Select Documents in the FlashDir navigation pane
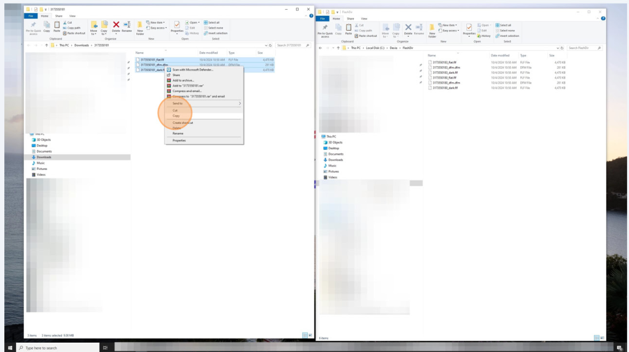Image resolution: width=629 pixels, height=352 pixels. (335, 154)
